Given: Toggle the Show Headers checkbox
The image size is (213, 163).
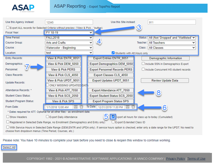Looking at the screenshot, I should pyautogui.click(x=8, y=117).
